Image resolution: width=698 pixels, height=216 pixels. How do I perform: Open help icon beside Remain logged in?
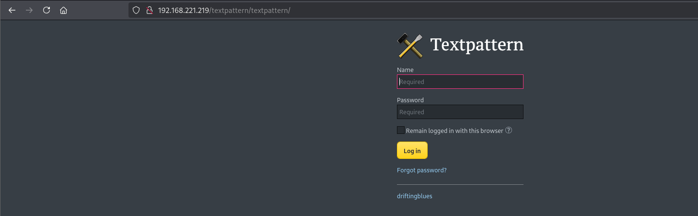(509, 130)
